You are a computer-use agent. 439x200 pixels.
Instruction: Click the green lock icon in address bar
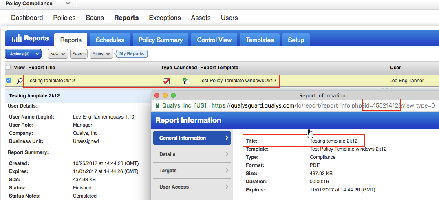coord(157,105)
